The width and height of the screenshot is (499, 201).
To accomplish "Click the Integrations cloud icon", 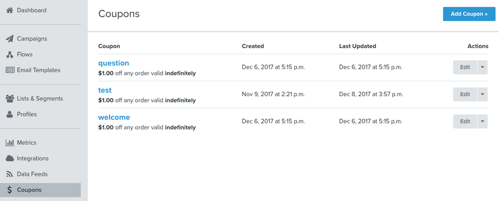I will 9,159.
